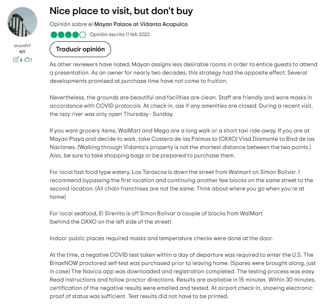Image resolution: width=326 pixels, height=306 pixels.
Task: Click the sentence about indoor masks required
Action: 161,239
